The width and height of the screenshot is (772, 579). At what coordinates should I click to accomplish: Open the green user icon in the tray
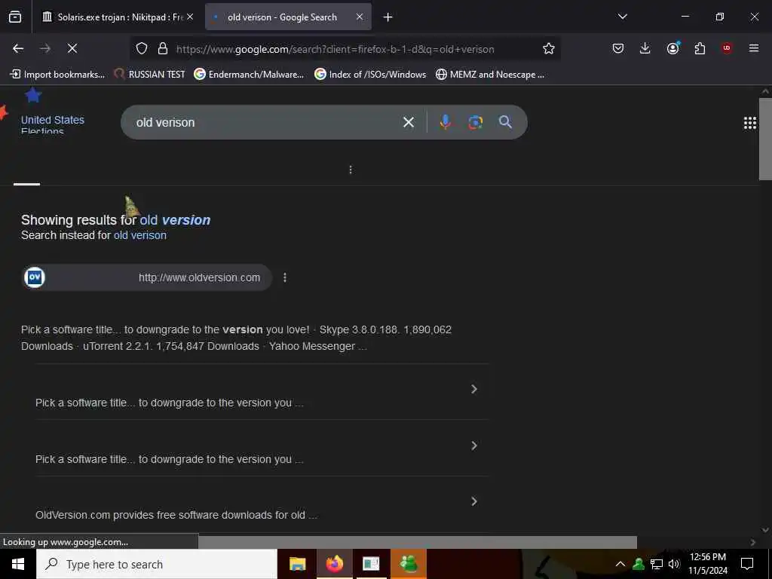[639, 564]
